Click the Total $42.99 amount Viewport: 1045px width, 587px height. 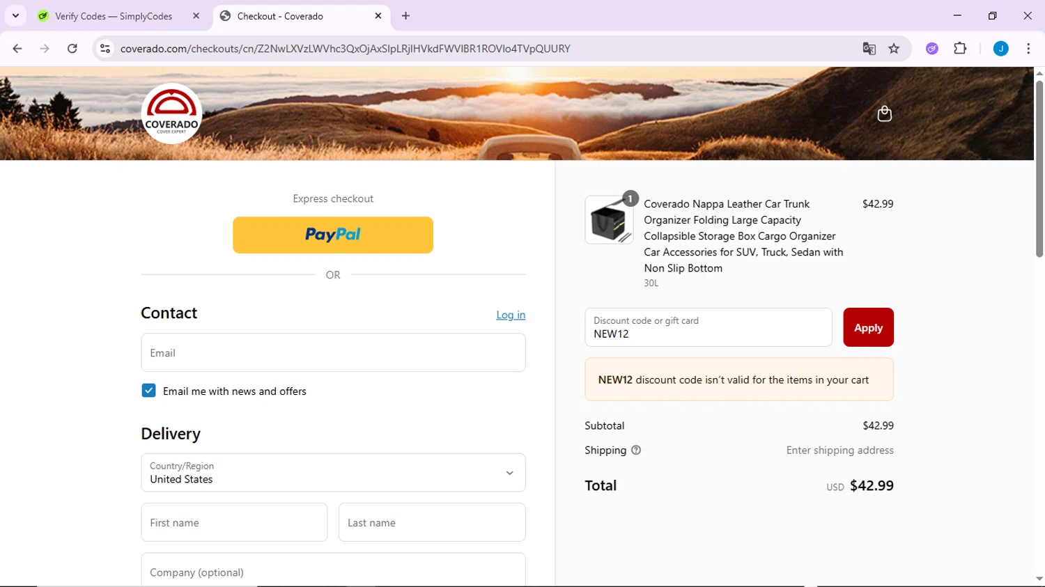tap(872, 485)
